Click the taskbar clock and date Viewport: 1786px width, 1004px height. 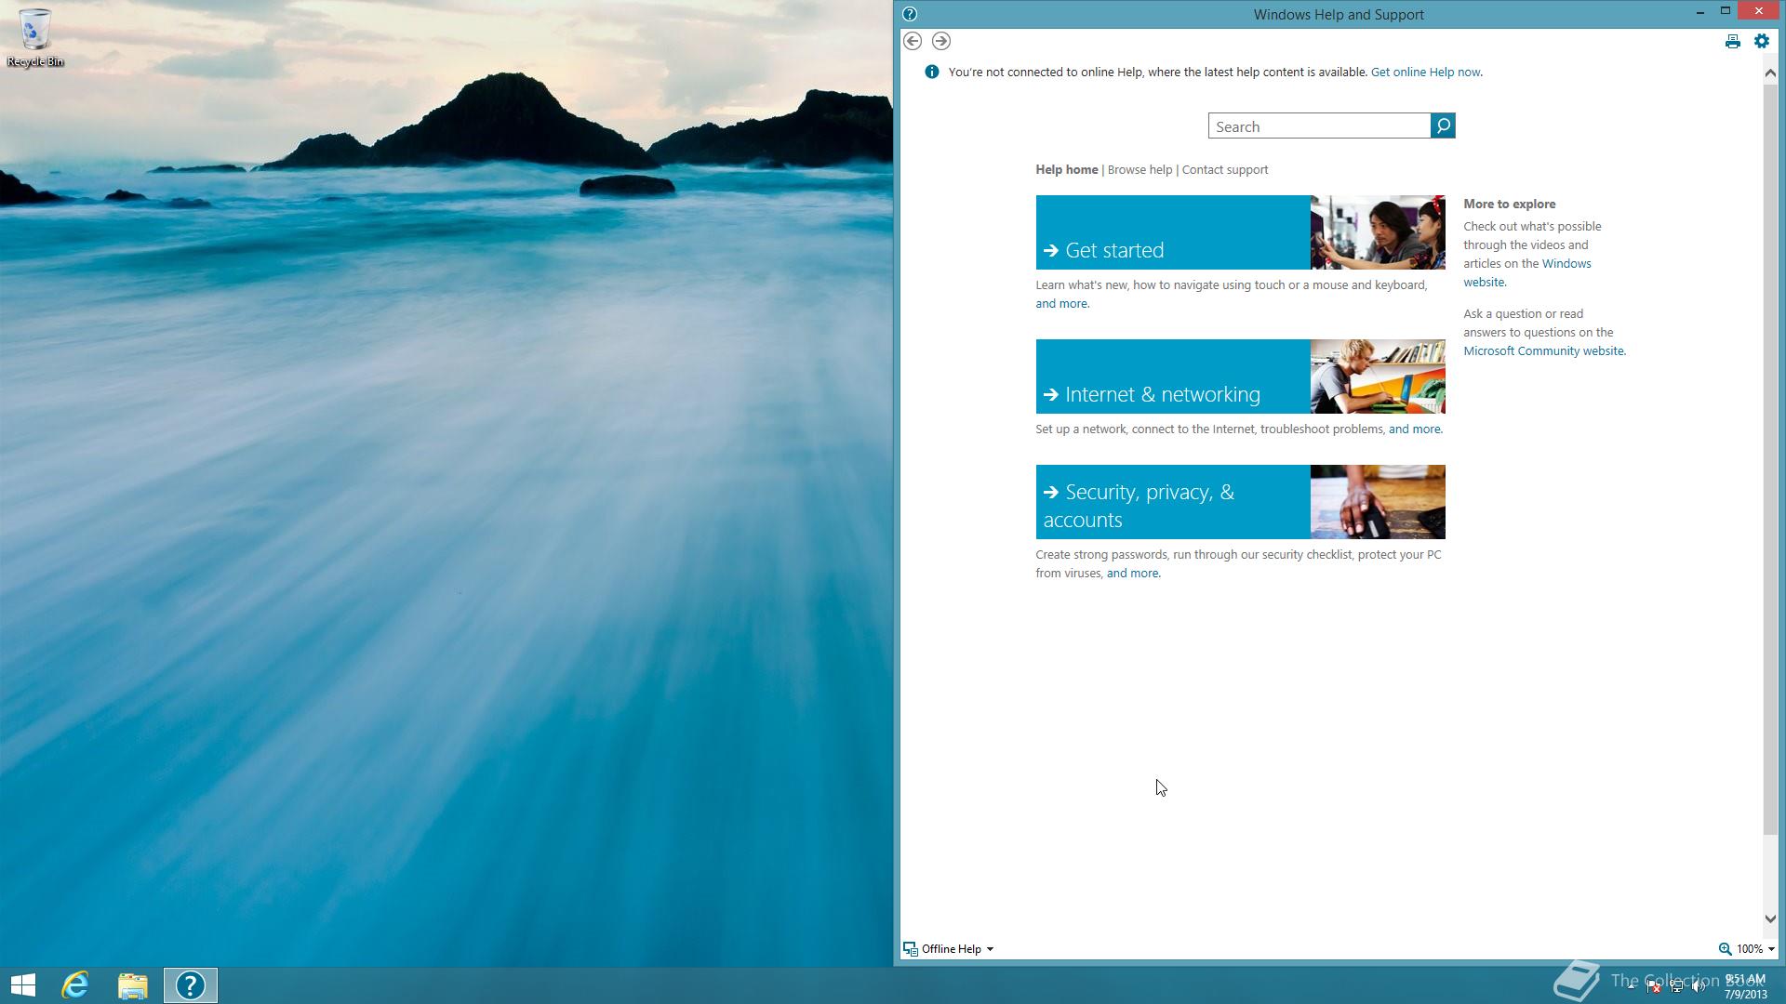click(x=1745, y=986)
